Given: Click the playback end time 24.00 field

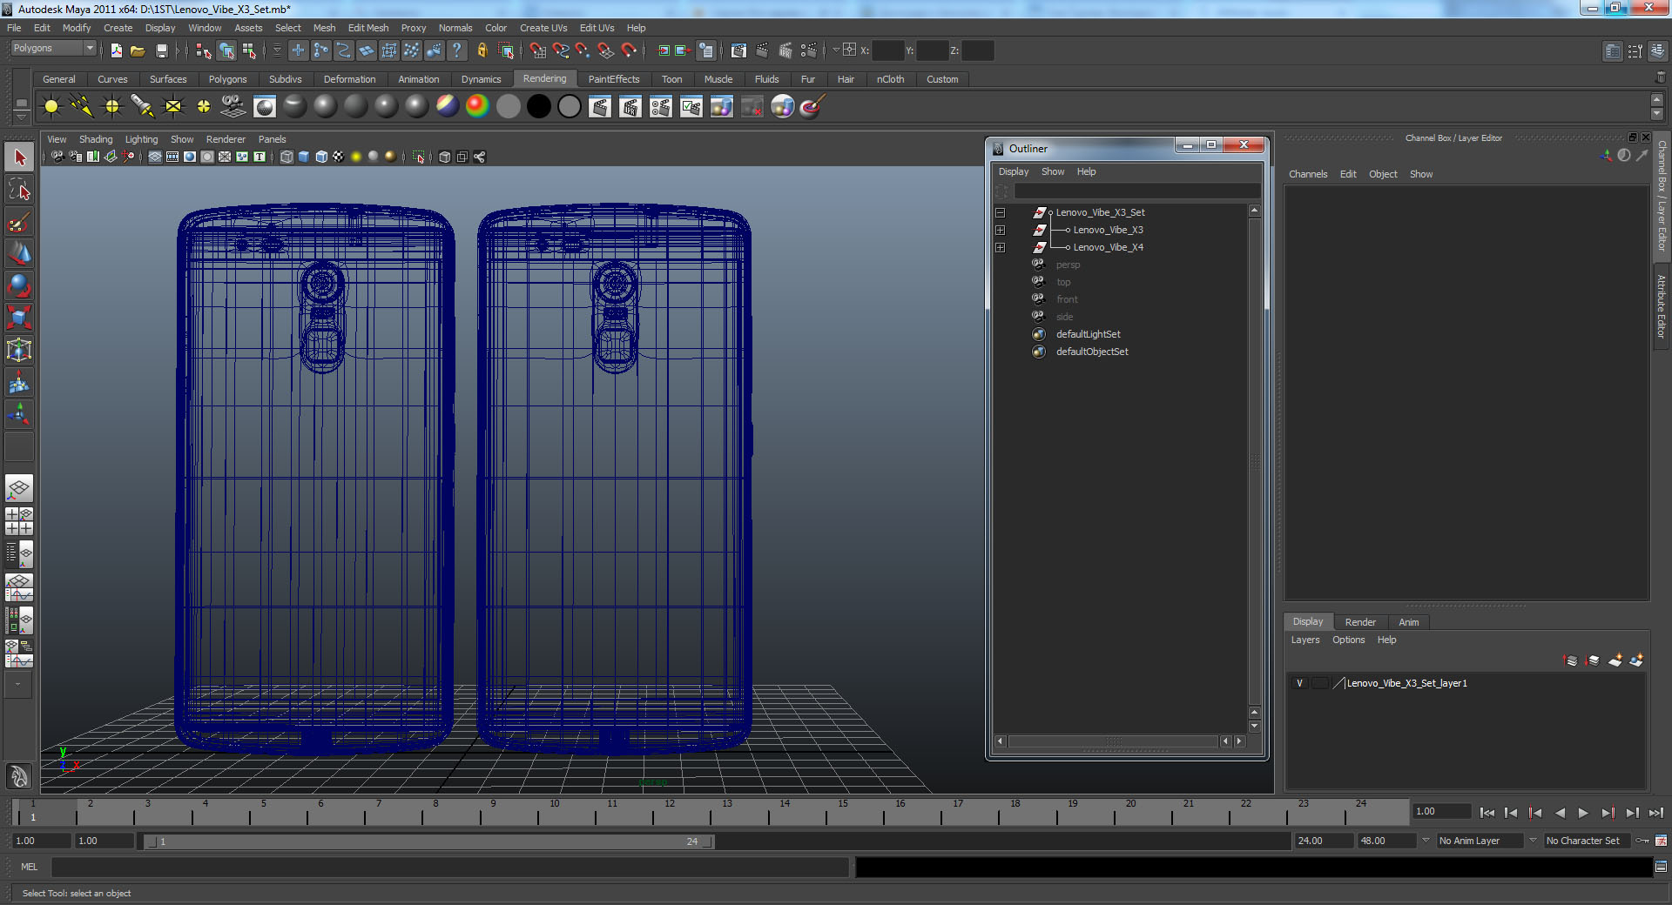Looking at the screenshot, I should pos(1323,841).
